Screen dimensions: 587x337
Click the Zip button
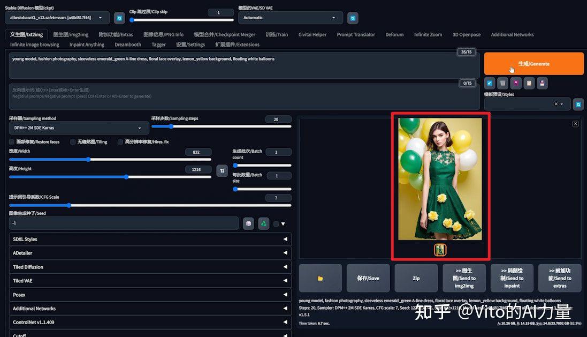tap(416, 278)
